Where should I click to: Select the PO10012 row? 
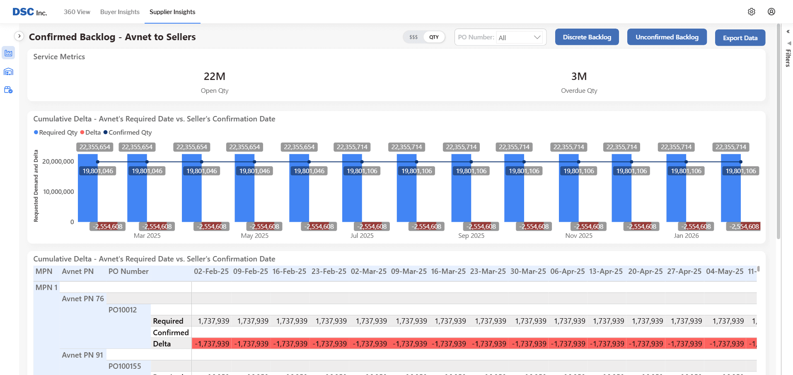click(x=123, y=310)
